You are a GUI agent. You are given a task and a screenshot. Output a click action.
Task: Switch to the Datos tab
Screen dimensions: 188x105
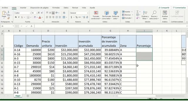pos(66,8)
